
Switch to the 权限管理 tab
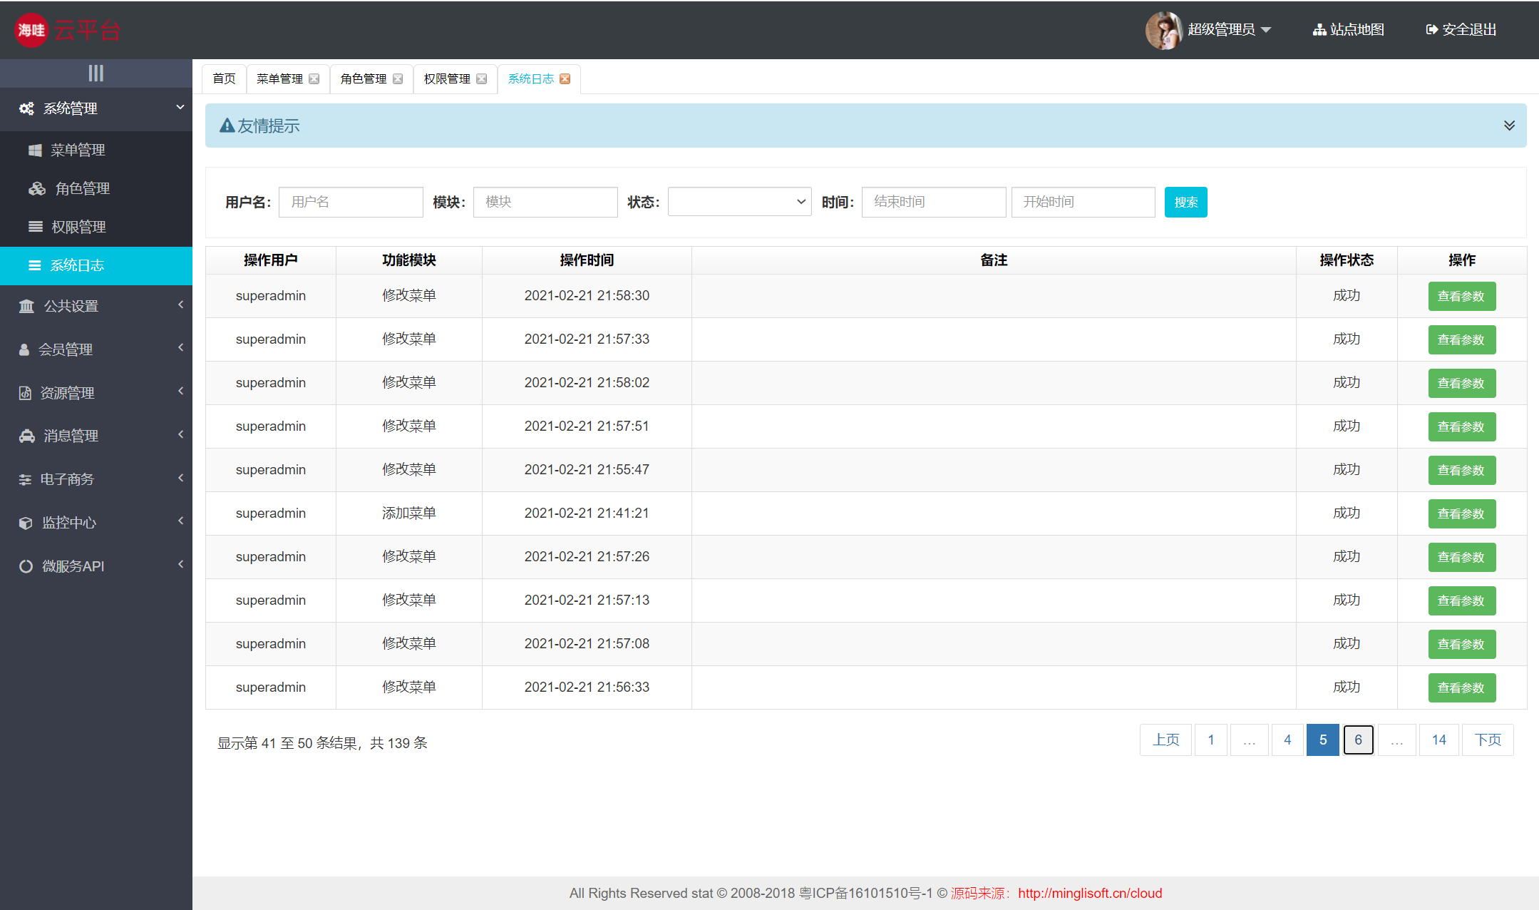[x=447, y=79]
